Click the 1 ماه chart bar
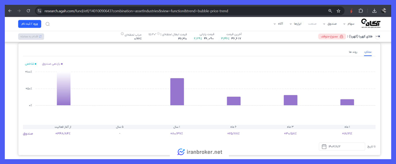The height and width of the screenshot is (164, 396). 347,102
